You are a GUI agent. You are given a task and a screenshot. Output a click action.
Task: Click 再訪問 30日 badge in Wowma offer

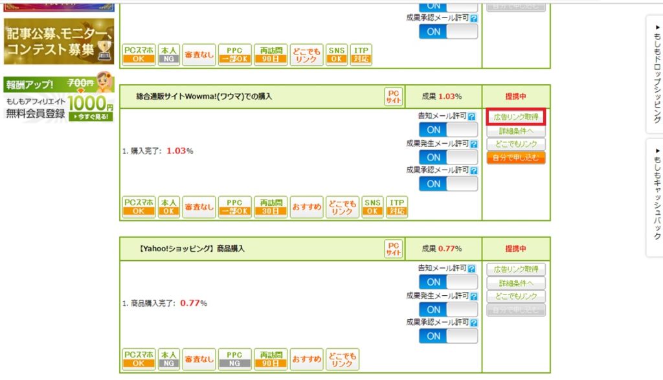(271, 207)
